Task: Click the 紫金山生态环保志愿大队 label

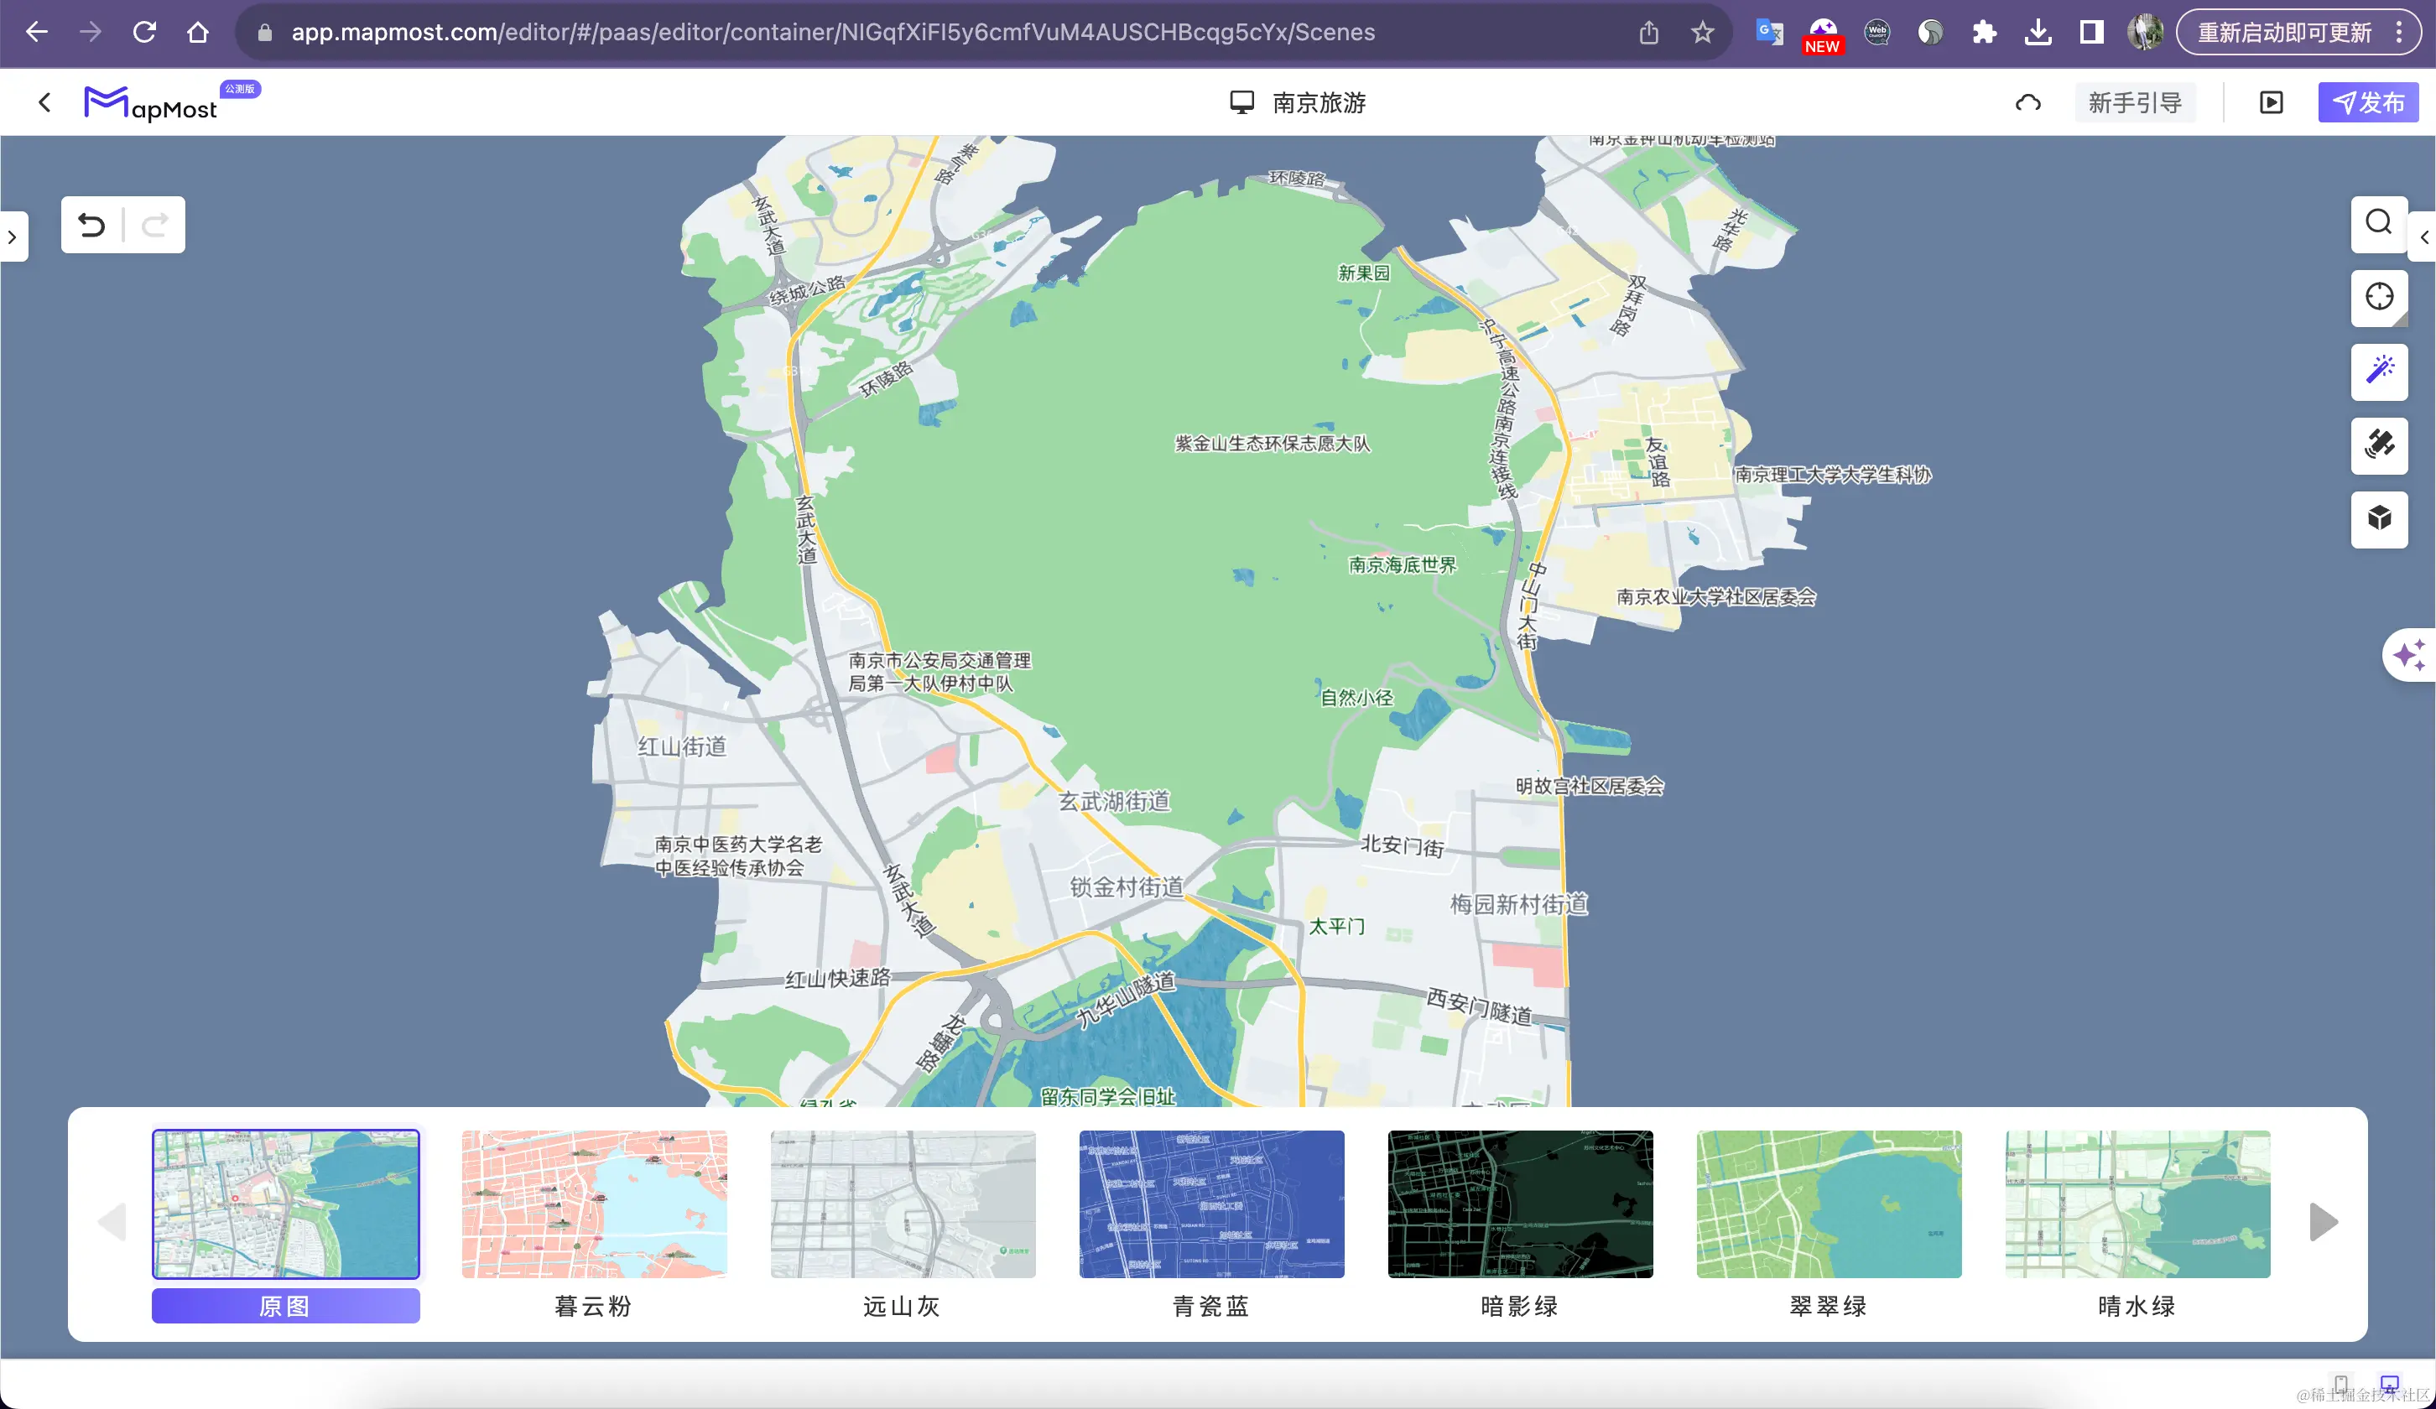Action: (1273, 444)
